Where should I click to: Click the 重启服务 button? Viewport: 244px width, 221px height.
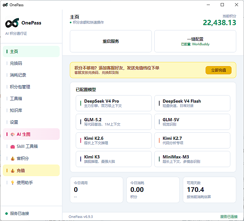[x=111, y=41]
